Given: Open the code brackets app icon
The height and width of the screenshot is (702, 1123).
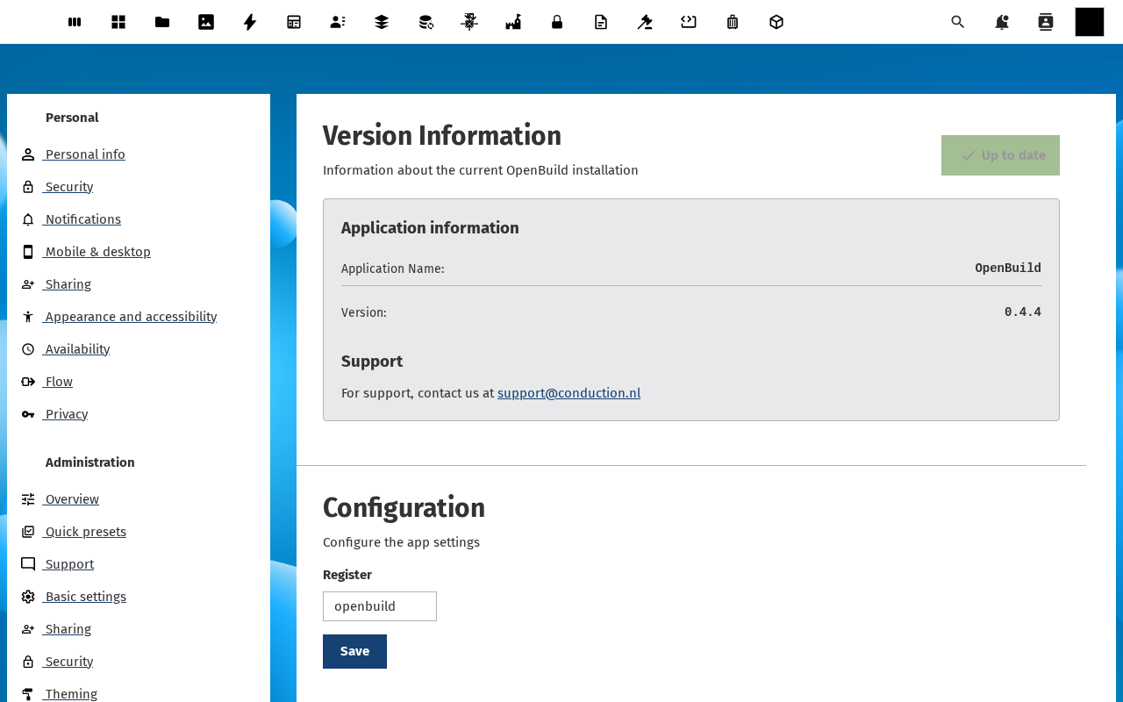Looking at the screenshot, I should click(x=689, y=22).
